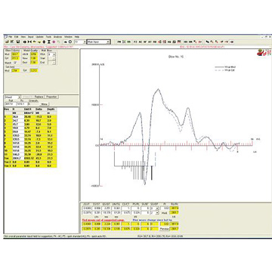
Task: Click the horizontal double-arrow toolbar icon
Action: coord(25,42)
